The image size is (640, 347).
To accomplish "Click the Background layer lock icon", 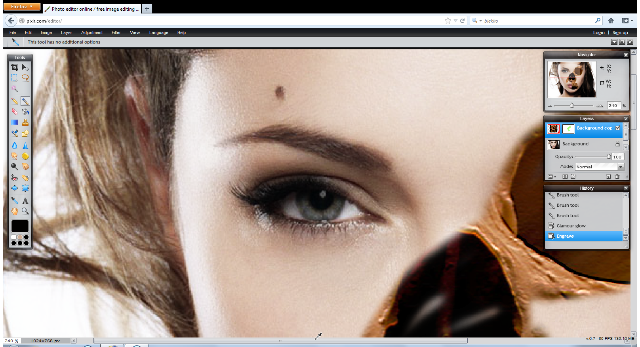I will [617, 144].
